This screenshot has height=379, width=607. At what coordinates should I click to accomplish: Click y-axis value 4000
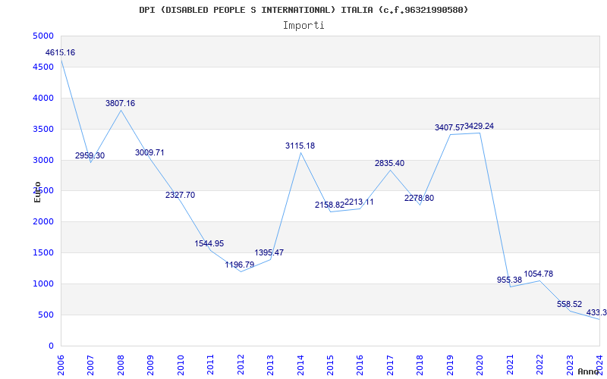44,98
